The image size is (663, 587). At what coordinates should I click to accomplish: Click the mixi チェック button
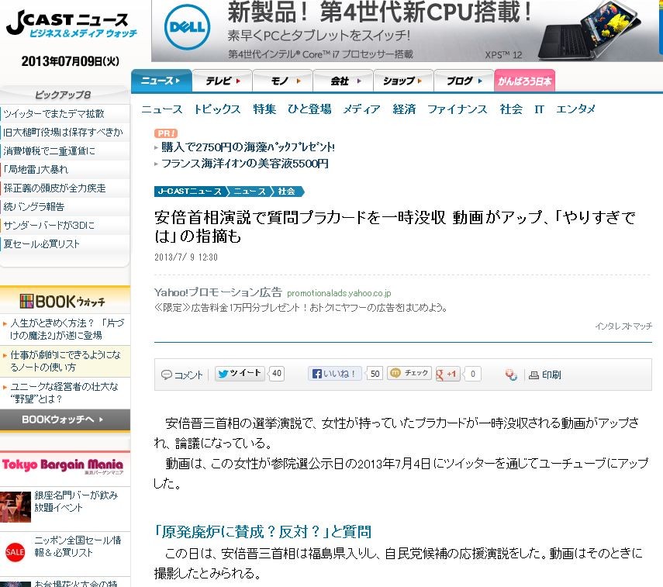click(409, 373)
